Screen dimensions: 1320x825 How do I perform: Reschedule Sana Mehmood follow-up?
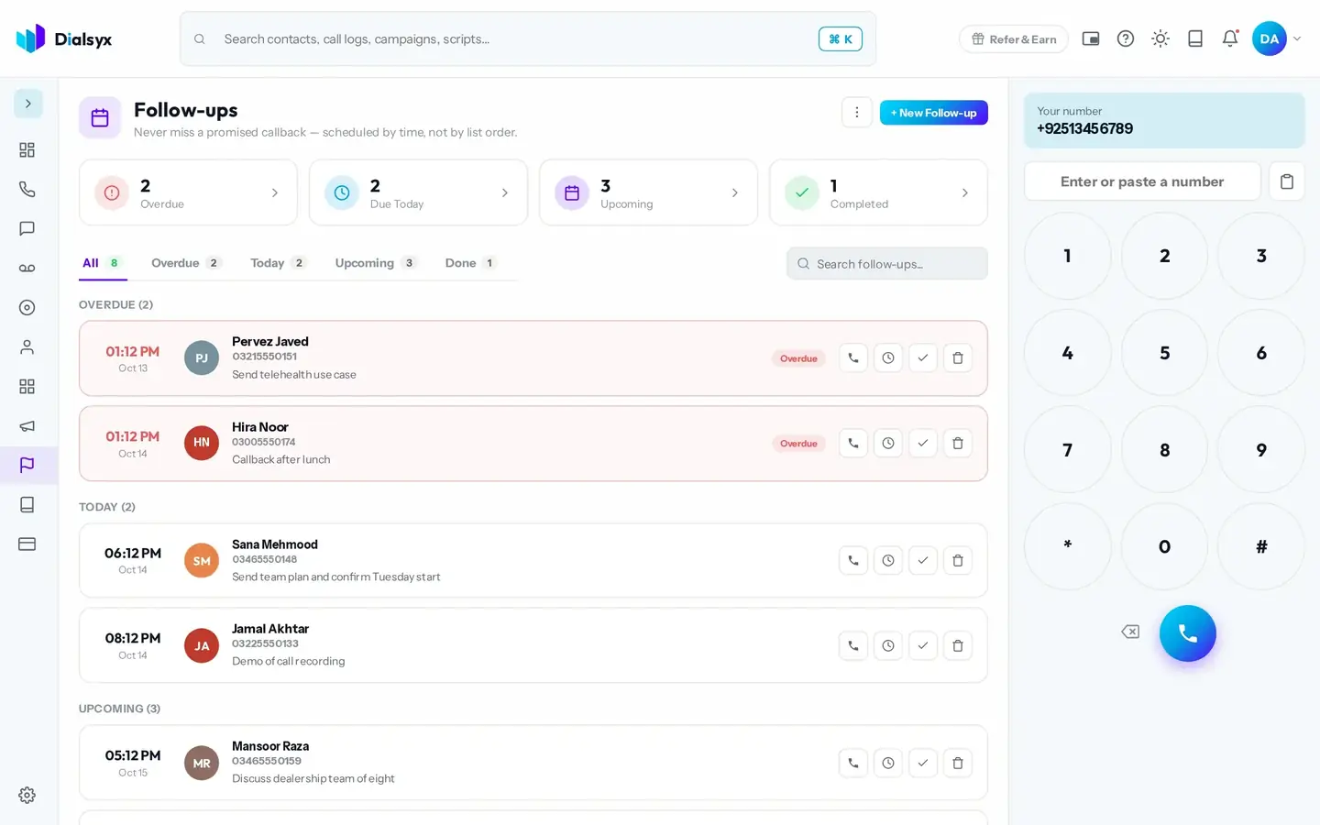(x=887, y=560)
